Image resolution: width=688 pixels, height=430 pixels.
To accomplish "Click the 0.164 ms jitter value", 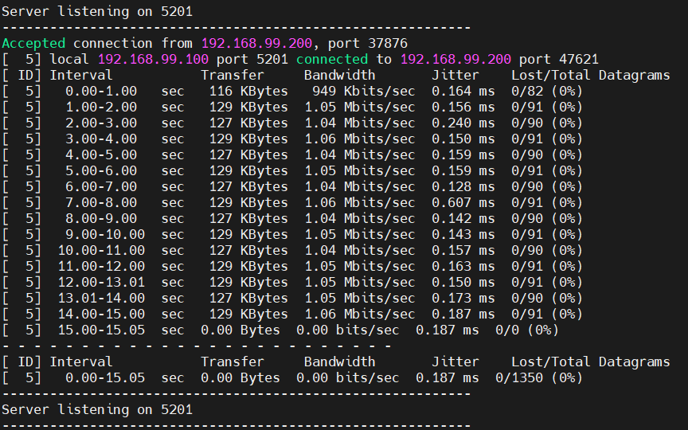I will pos(463,91).
